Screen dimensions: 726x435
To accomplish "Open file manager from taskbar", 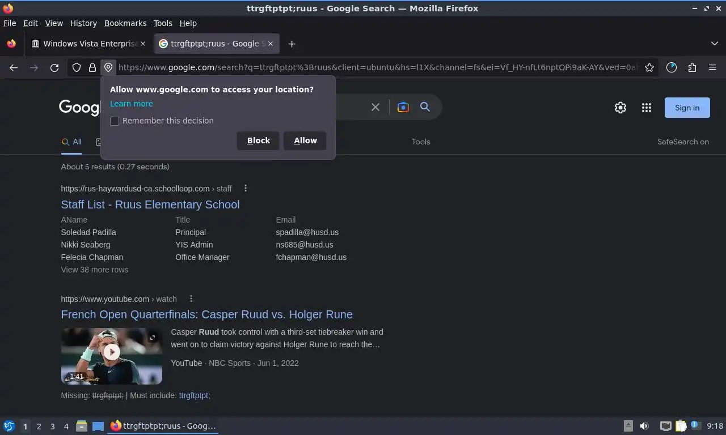I will pos(82,426).
